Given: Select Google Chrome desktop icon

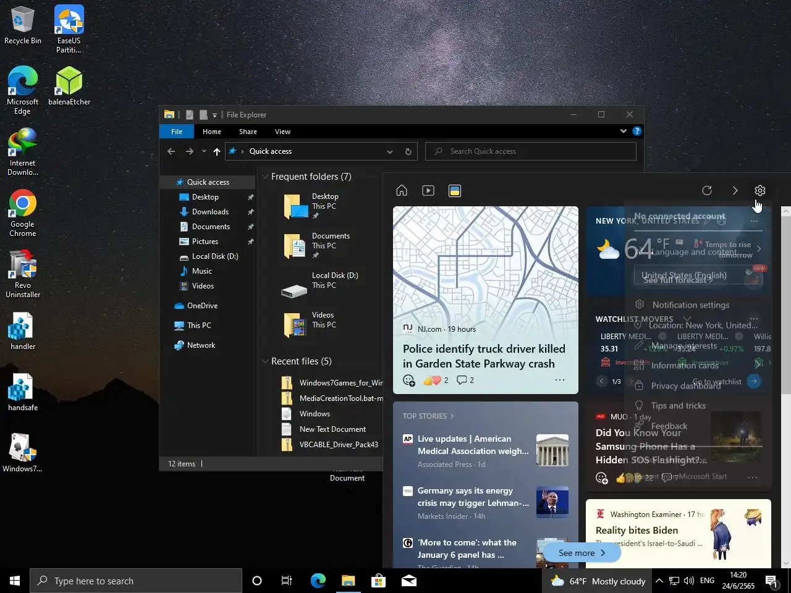Looking at the screenshot, I should [x=23, y=213].
